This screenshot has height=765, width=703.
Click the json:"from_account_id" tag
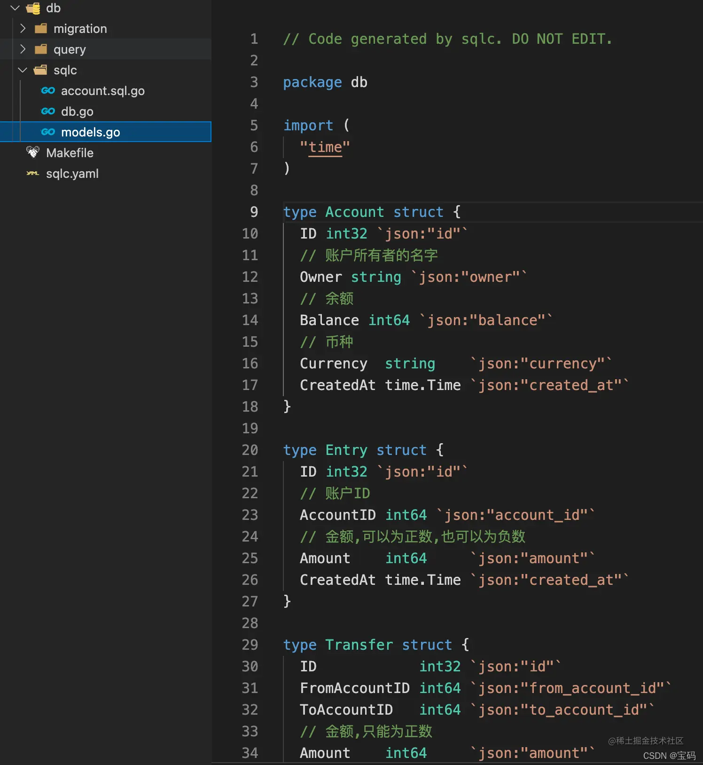coord(571,688)
